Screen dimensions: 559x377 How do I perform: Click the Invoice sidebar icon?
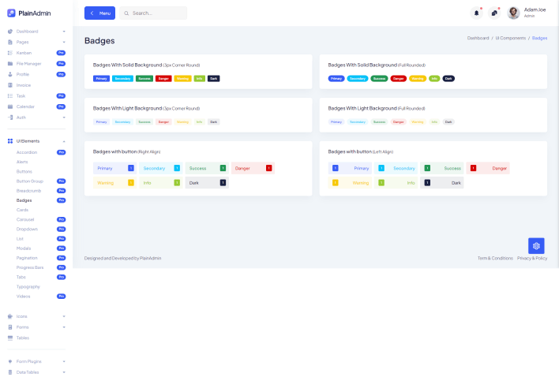click(10, 84)
